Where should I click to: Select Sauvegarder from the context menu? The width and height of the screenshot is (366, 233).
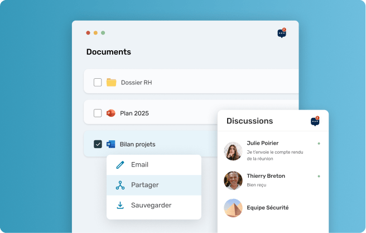point(151,205)
